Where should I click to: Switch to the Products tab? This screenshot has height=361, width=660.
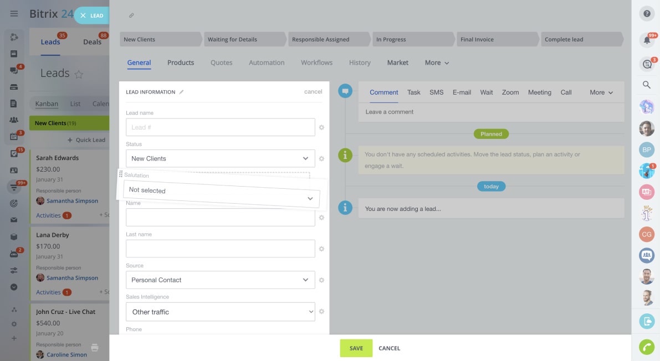[x=181, y=63]
